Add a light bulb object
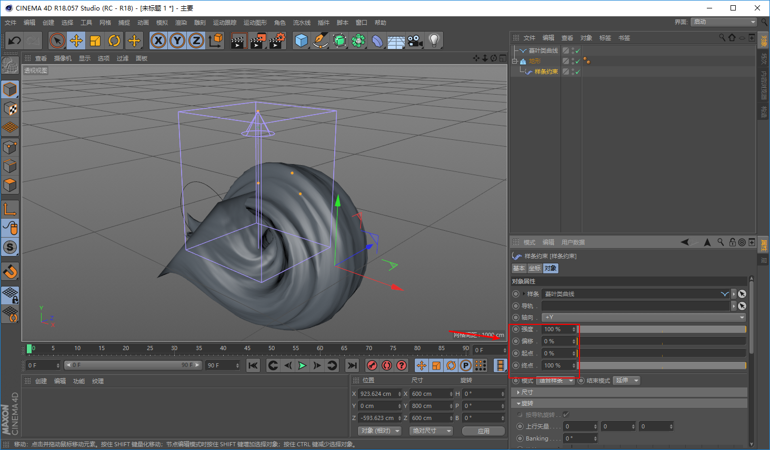Viewport: 770px width, 450px height. (434, 40)
